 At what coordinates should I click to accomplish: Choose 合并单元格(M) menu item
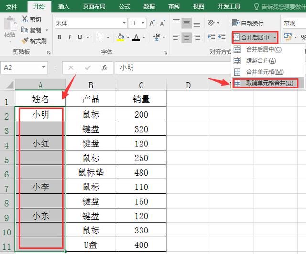267,72
